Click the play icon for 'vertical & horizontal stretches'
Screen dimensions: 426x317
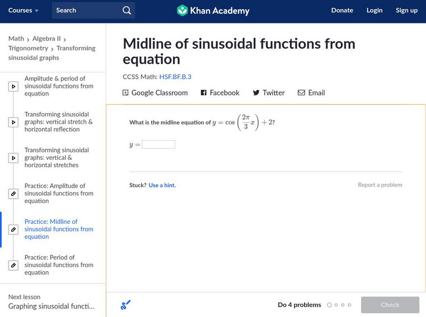click(13, 158)
